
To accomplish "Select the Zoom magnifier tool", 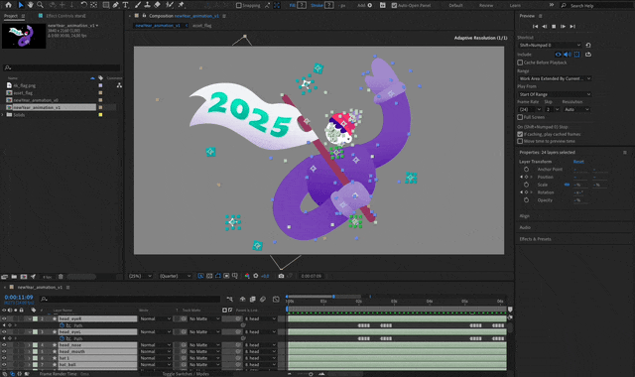I will tap(40, 5).
